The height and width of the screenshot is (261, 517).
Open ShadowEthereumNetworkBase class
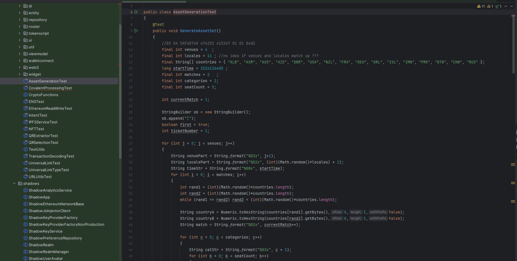tap(56, 204)
